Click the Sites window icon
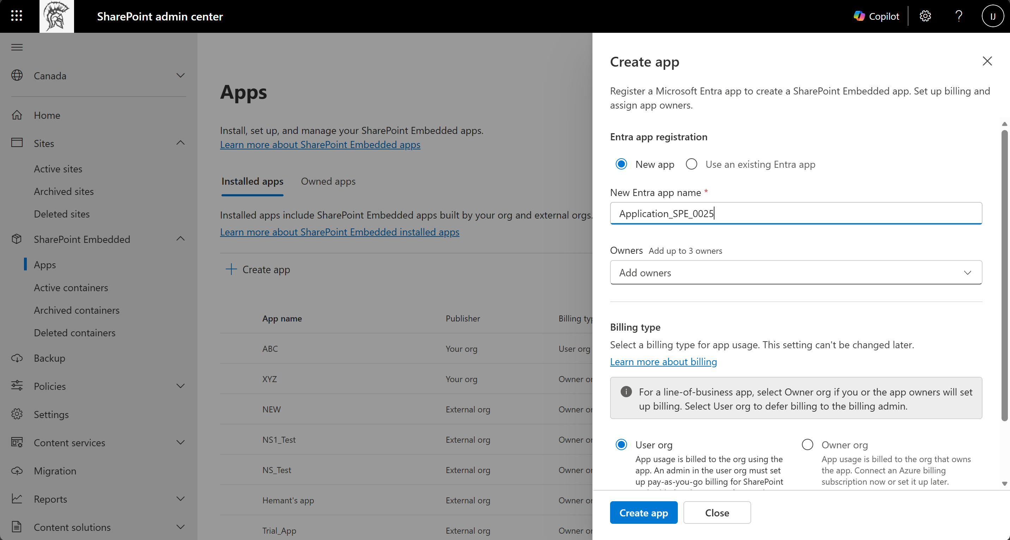This screenshot has height=540, width=1010. [17, 143]
